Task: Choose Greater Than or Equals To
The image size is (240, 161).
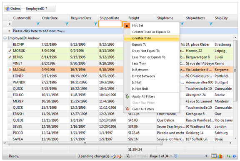Action: (x=151, y=32)
